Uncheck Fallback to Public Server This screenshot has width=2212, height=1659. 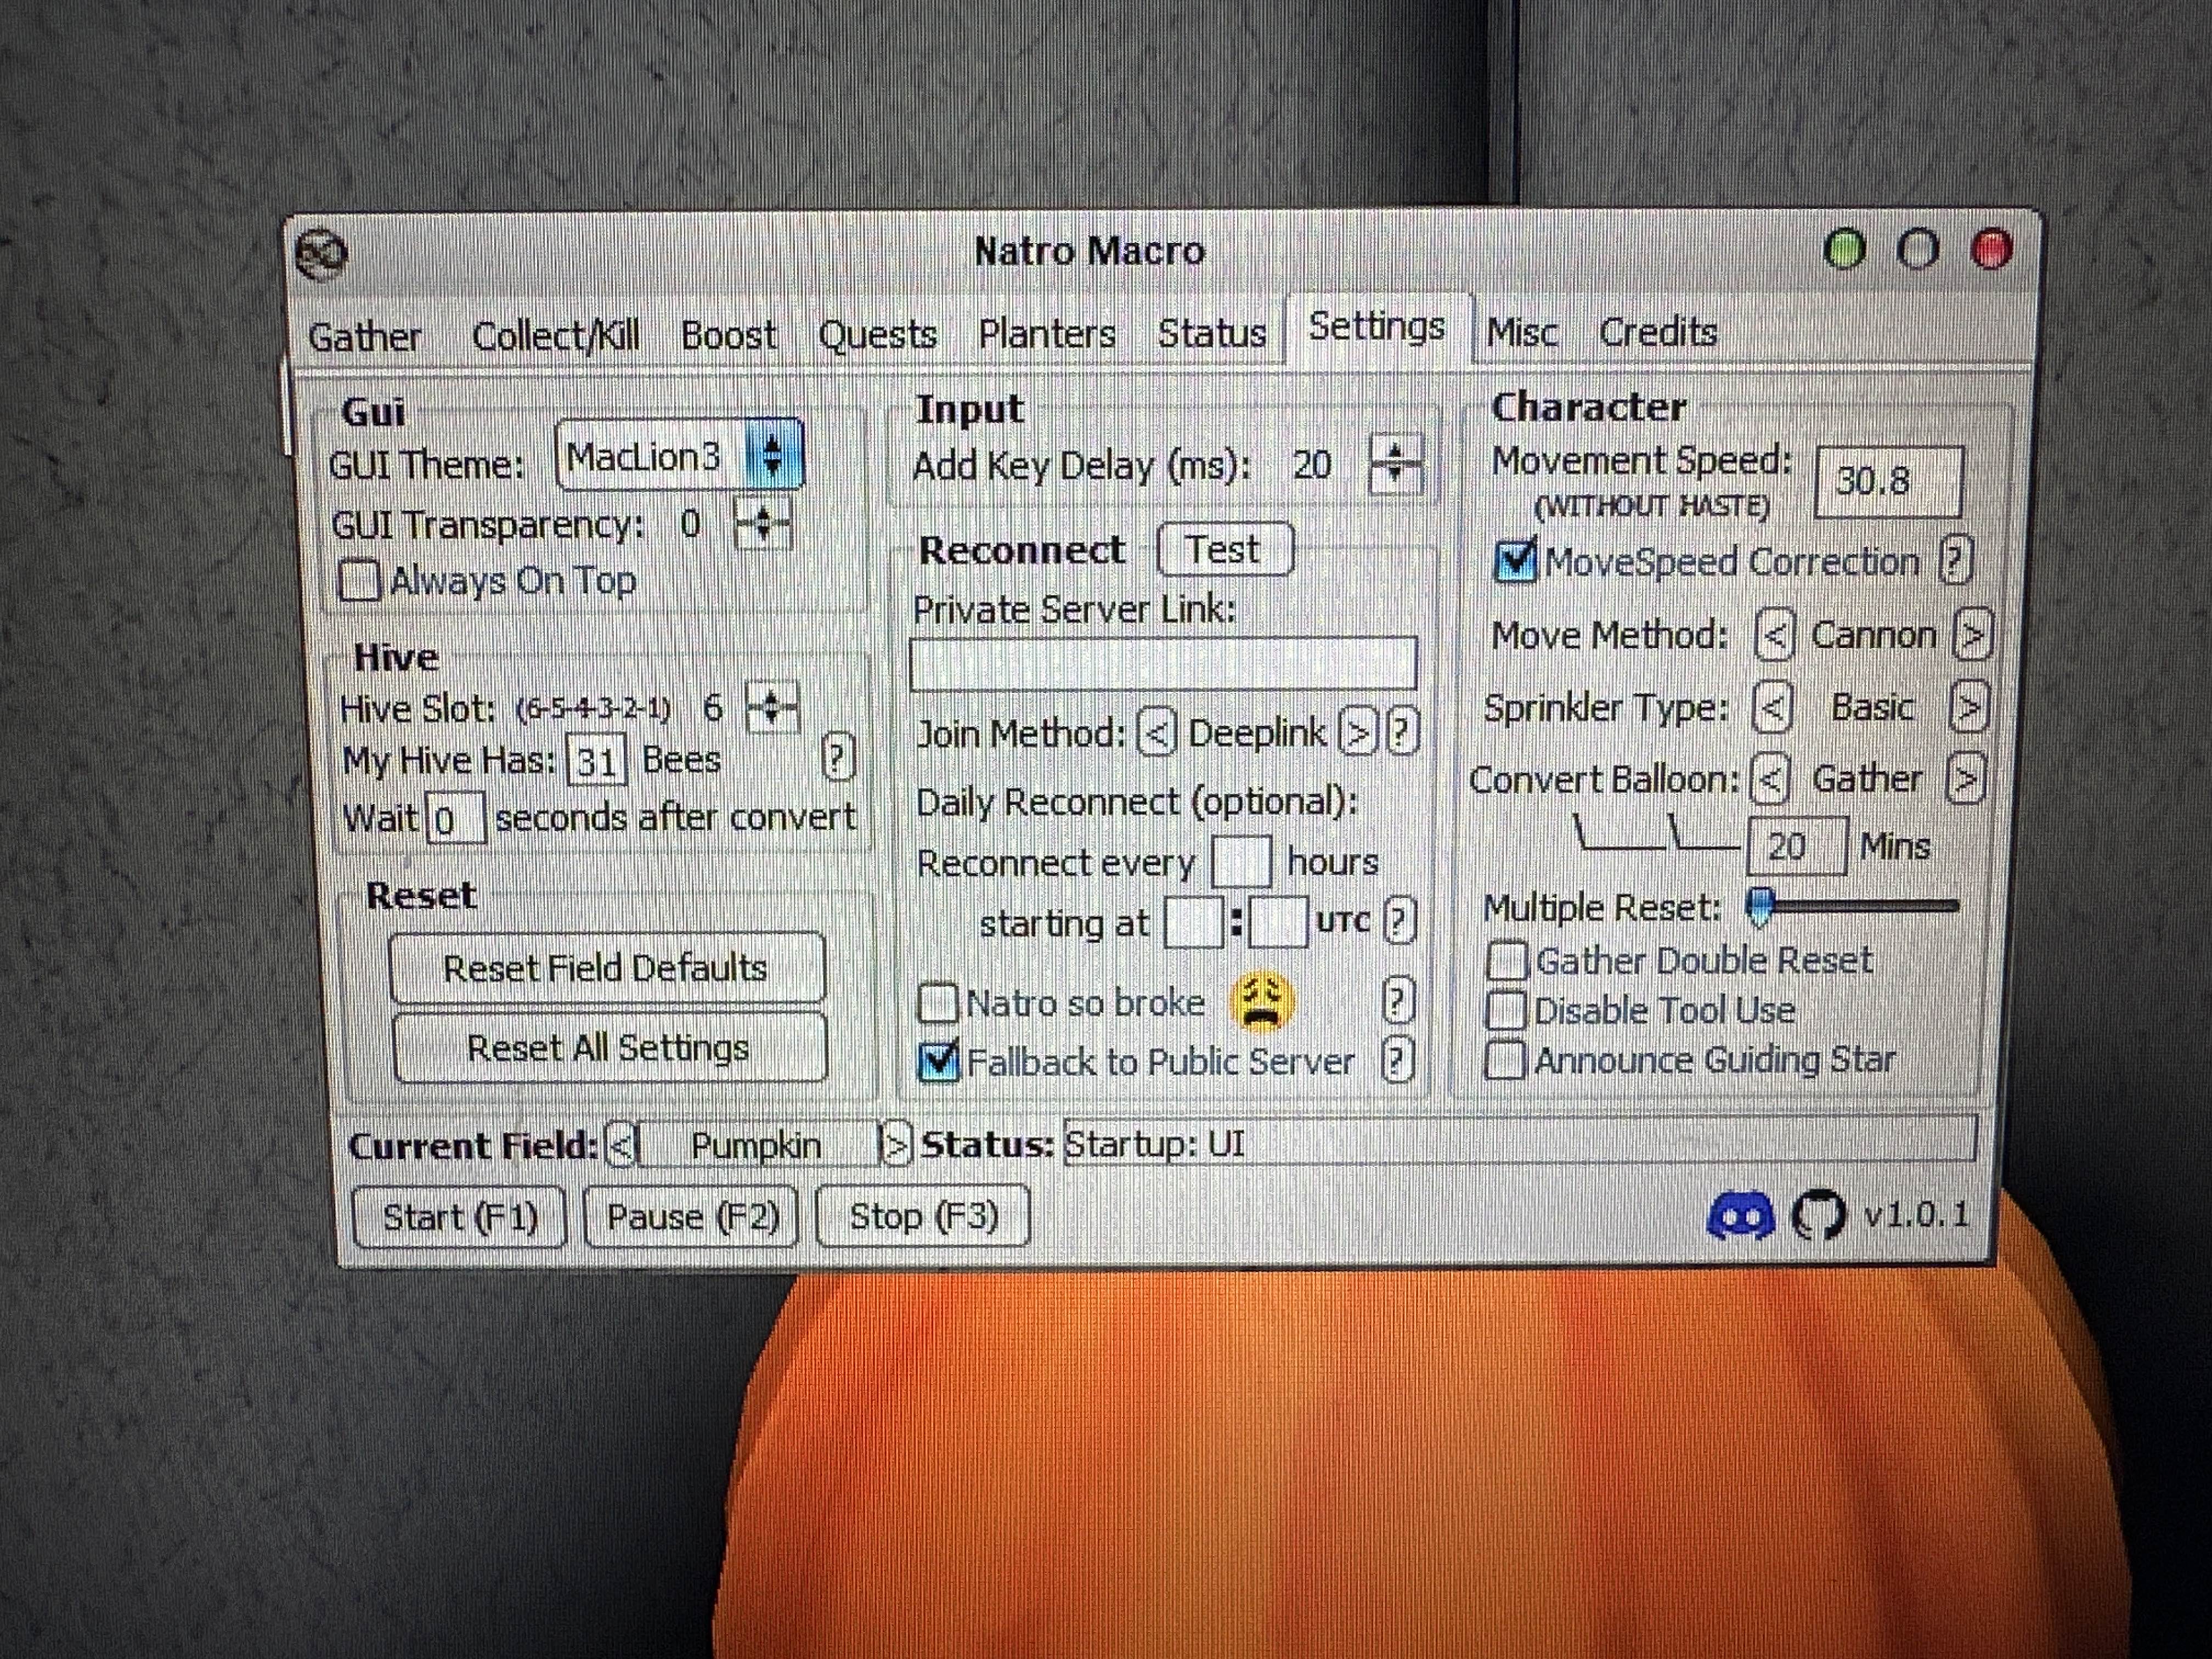938,1061
